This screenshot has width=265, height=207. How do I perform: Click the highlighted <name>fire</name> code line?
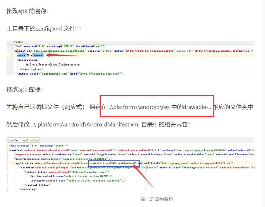[x=30, y=55]
